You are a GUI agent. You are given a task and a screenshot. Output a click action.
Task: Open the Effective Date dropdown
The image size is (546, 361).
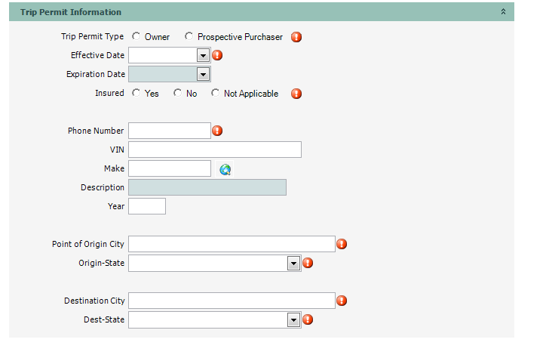pos(202,55)
